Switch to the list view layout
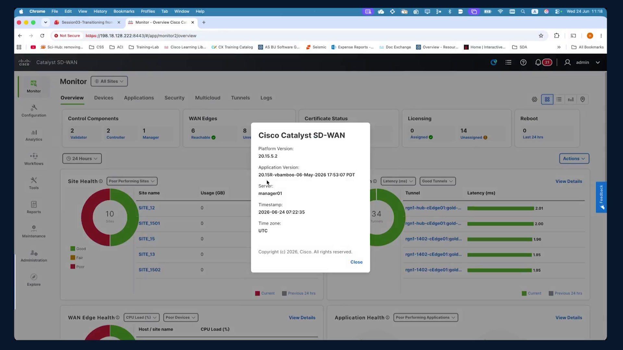 coord(559,99)
